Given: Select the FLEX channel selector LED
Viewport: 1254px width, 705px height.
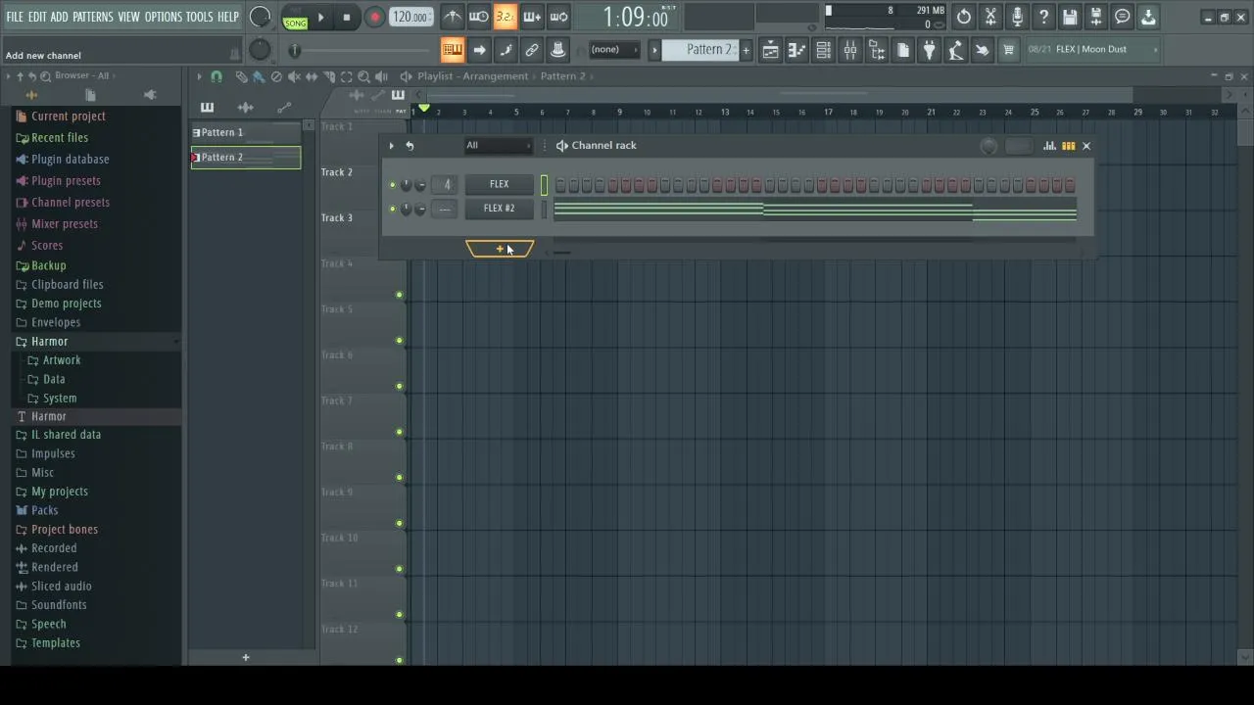Looking at the screenshot, I should (545, 185).
